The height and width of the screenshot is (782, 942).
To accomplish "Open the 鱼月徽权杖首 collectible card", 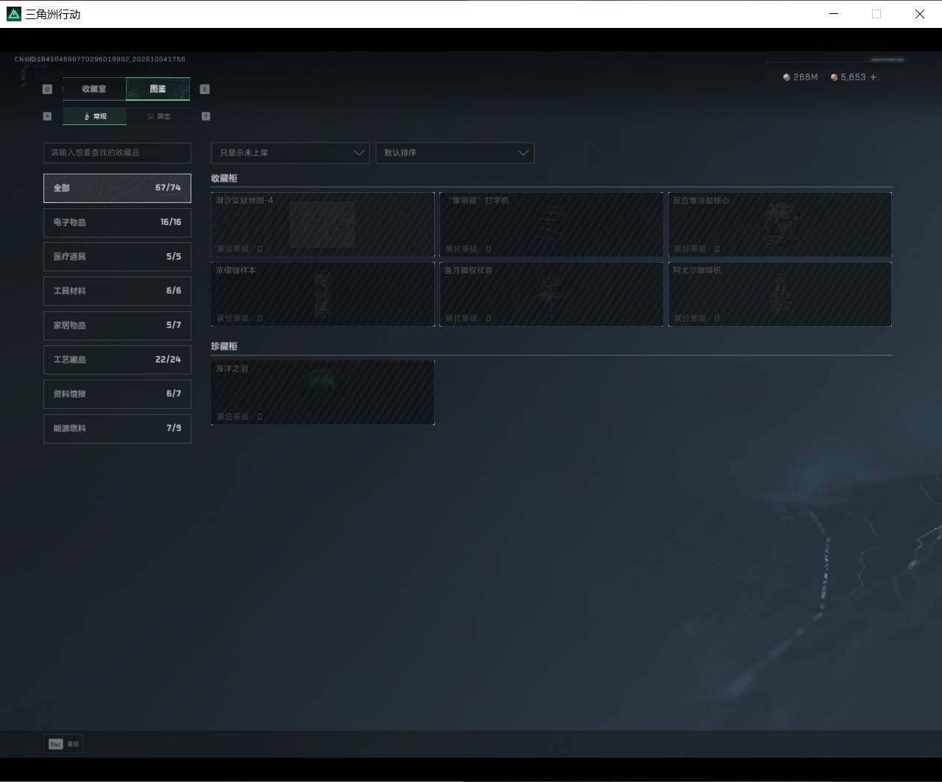I will pyautogui.click(x=551, y=294).
